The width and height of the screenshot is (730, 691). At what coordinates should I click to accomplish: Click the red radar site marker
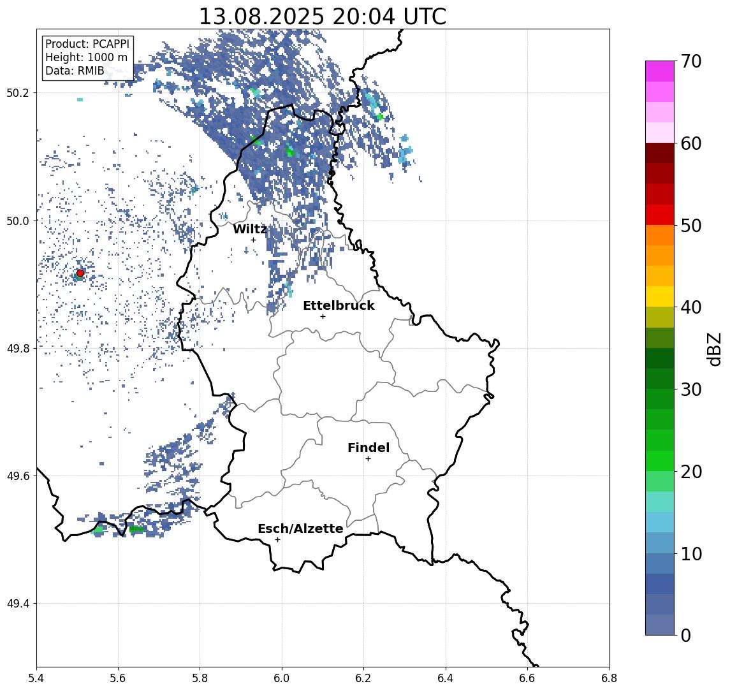(80, 273)
